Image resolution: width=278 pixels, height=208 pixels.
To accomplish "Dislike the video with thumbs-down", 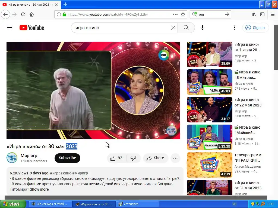I will coord(133,158).
